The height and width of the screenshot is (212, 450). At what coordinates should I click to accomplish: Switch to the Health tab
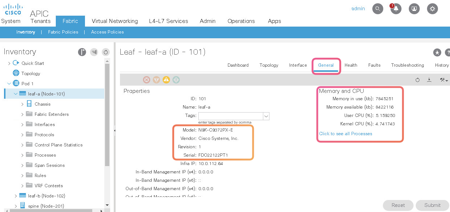point(350,65)
